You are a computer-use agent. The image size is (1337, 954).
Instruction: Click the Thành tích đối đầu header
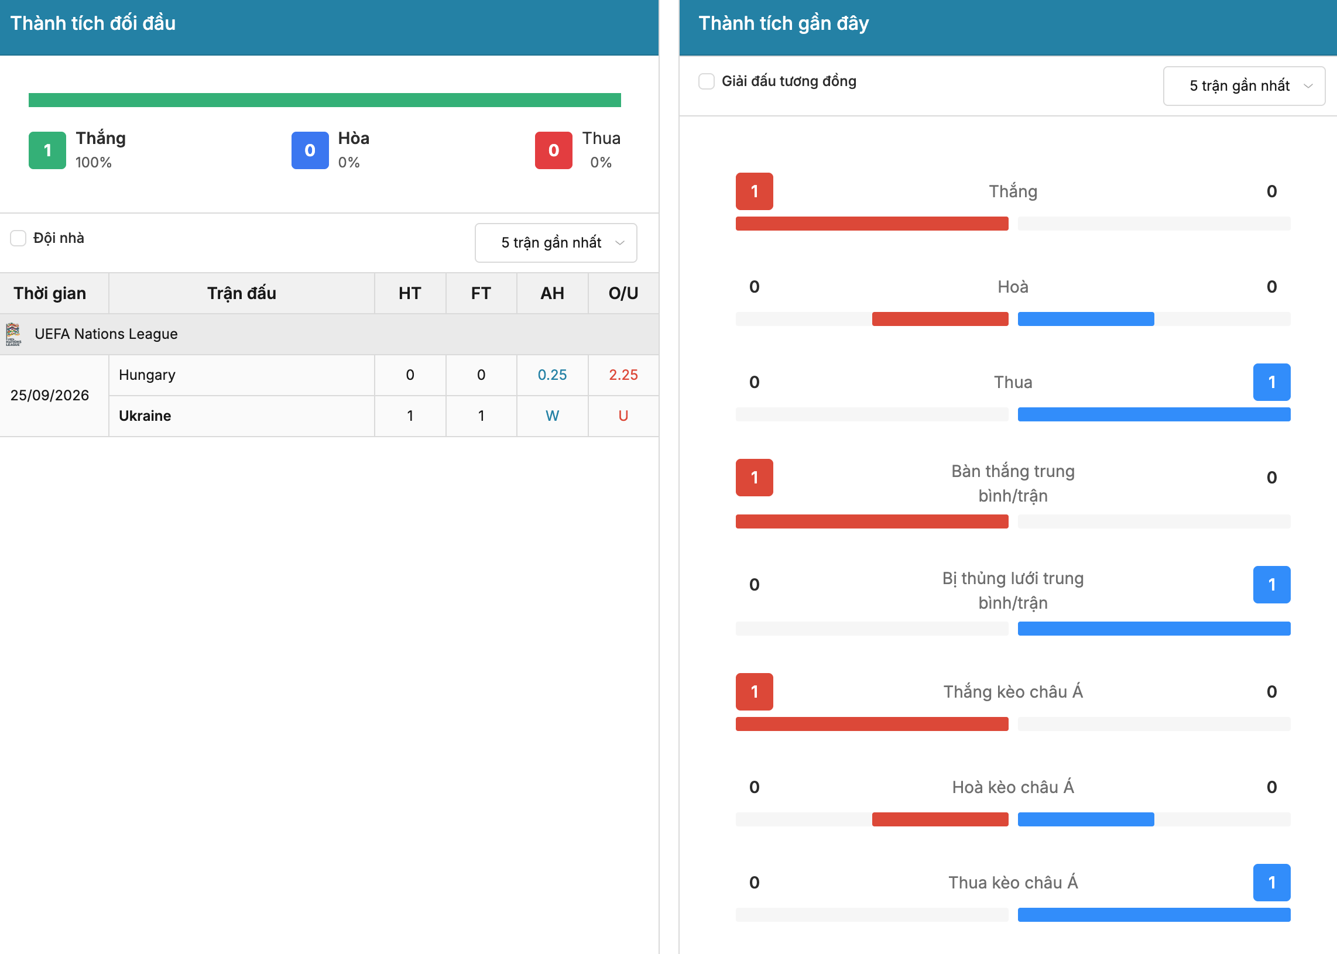(x=93, y=23)
